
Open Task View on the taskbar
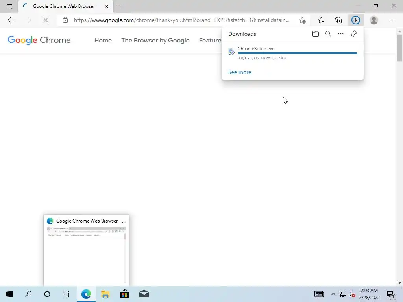coord(66,294)
